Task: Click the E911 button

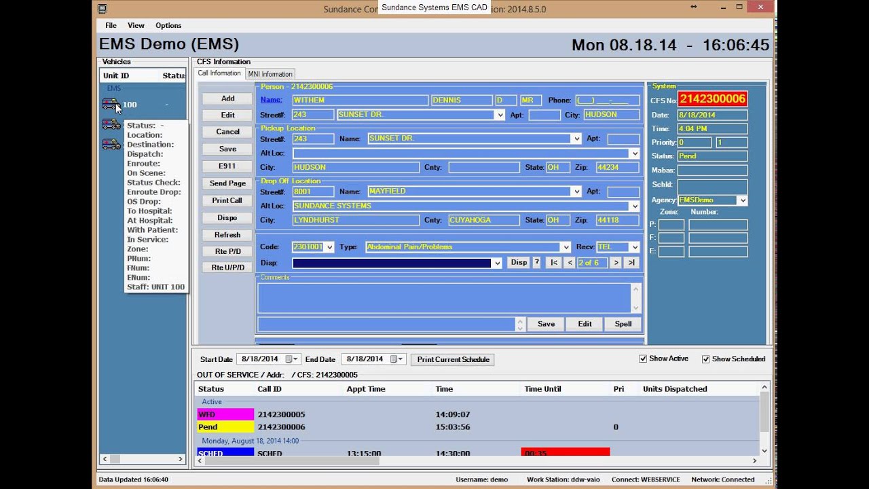Action: pyautogui.click(x=227, y=166)
